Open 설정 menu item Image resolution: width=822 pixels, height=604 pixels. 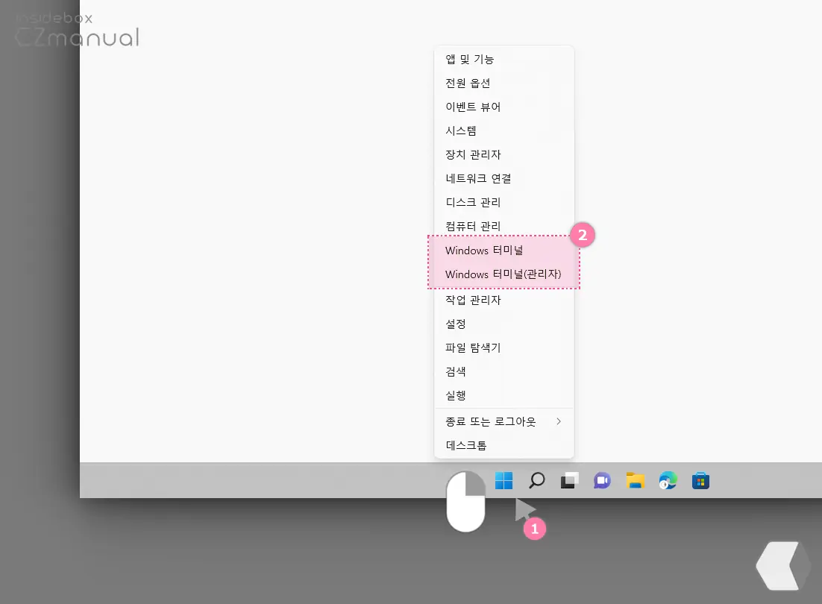[x=504, y=324]
